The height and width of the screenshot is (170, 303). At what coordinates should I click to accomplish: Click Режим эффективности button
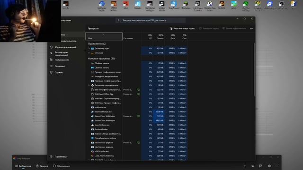coord(234,28)
